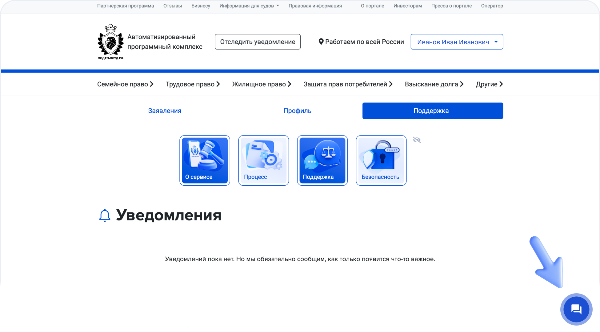Expand Защита прав потребителей category
This screenshot has width=600, height=332.
click(348, 84)
